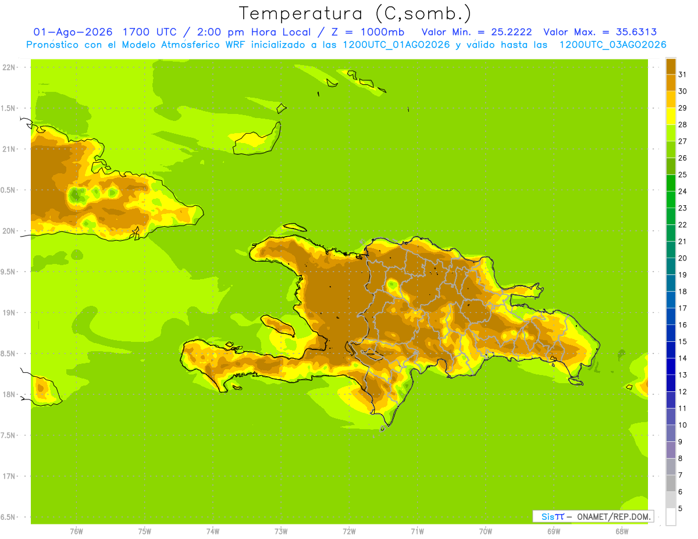
Task: Pick the legend swatch between 27 and 28
Action: coord(671,133)
